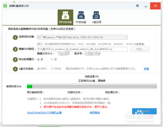Open the hamburger menu in the title bar
The image size is (163, 127).
(137, 6)
